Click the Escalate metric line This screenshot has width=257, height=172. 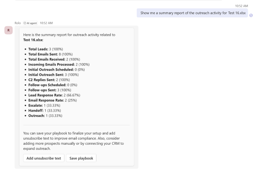[x=44, y=105]
